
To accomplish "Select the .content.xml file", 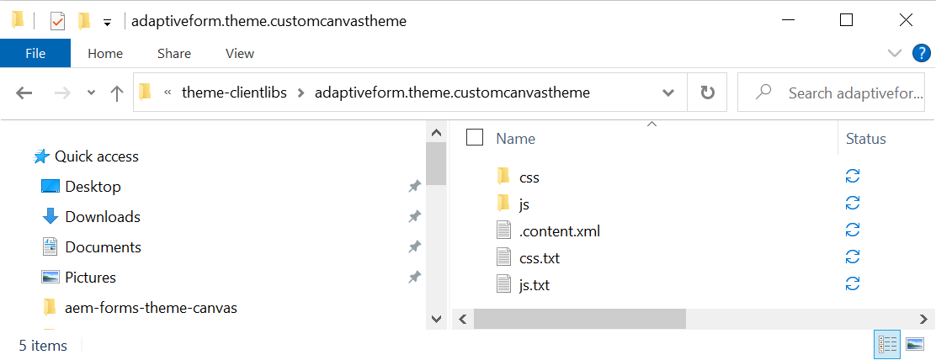I will point(559,231).
